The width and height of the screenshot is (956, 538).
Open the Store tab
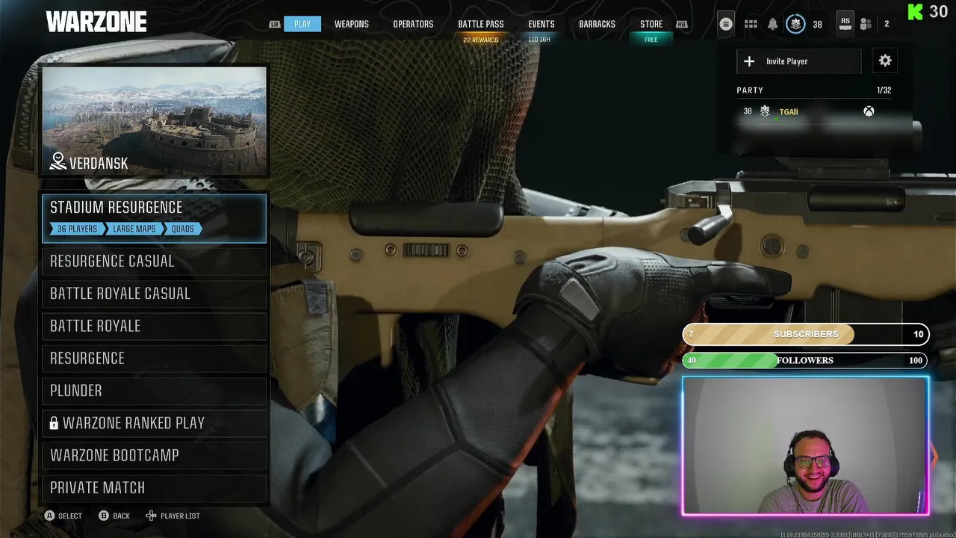651,24
